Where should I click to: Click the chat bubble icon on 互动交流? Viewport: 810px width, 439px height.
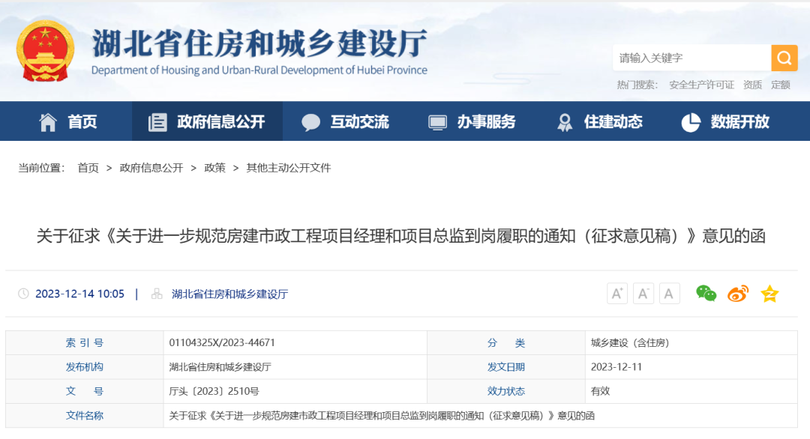point(310,121)
